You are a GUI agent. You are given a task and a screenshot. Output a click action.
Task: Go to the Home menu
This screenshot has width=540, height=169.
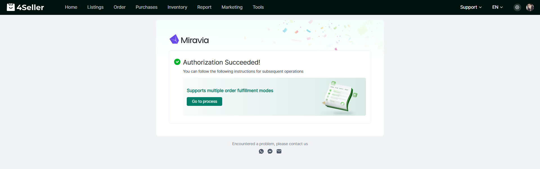click(71, 7)
